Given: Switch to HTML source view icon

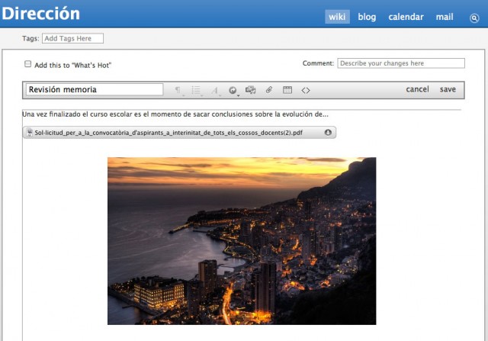Looking at the screenshot, I should 306,90.
